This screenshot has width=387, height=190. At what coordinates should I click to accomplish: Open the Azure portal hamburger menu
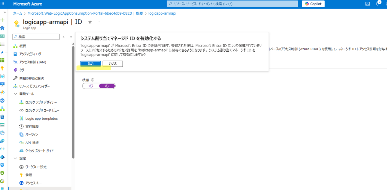pos(3,4)
